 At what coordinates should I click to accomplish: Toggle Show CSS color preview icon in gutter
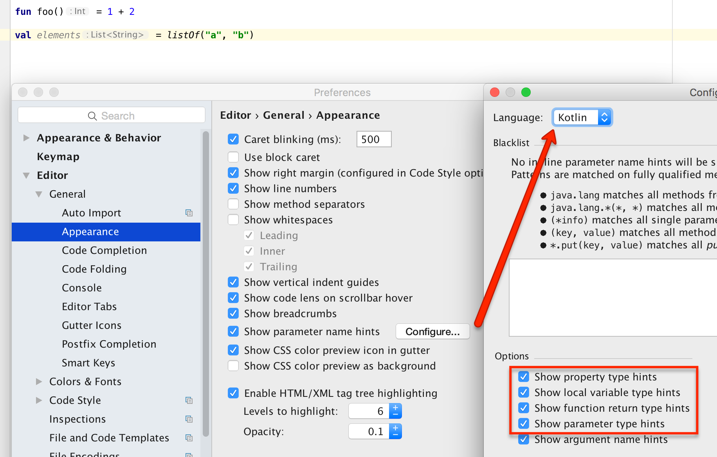coord(233,350)
